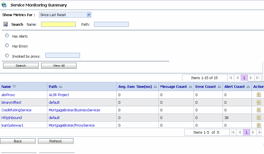Click the Service Monitoring Summary globe icon

tap(4, 5)
